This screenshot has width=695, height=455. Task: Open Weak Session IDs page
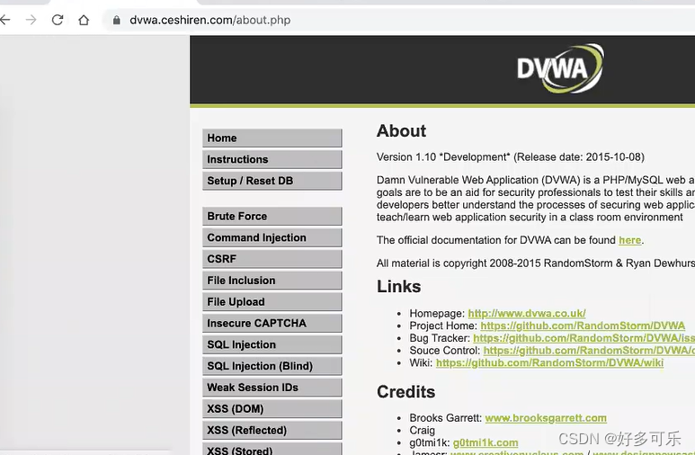tap(272, 388)
